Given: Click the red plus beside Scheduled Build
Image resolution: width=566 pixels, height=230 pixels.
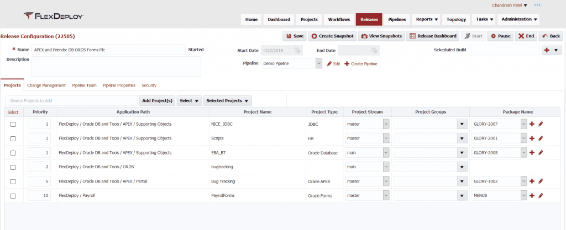Looking at the screenshot, I should pos(547,50).
